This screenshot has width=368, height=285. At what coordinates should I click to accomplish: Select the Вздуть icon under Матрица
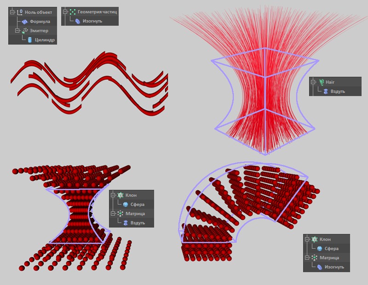(126, 223)
